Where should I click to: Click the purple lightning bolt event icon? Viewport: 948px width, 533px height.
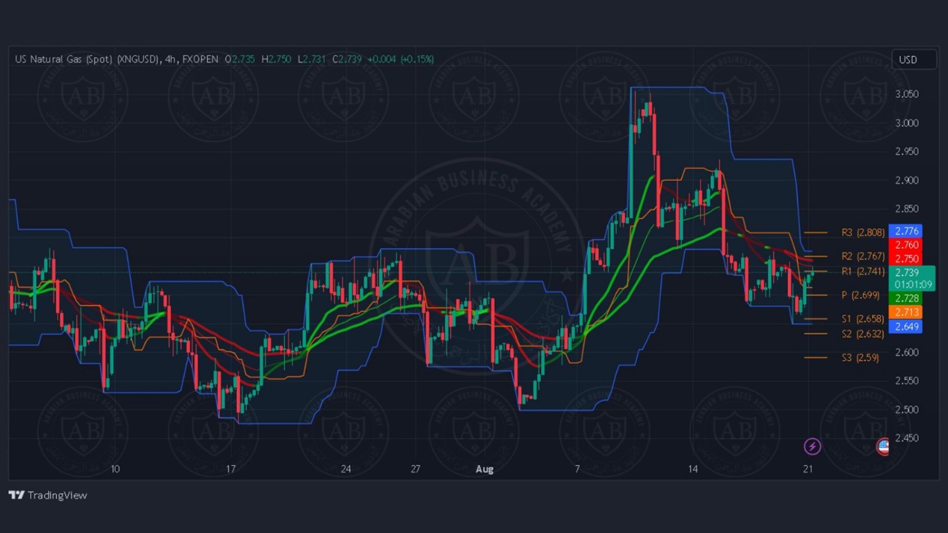pos(812,446)
